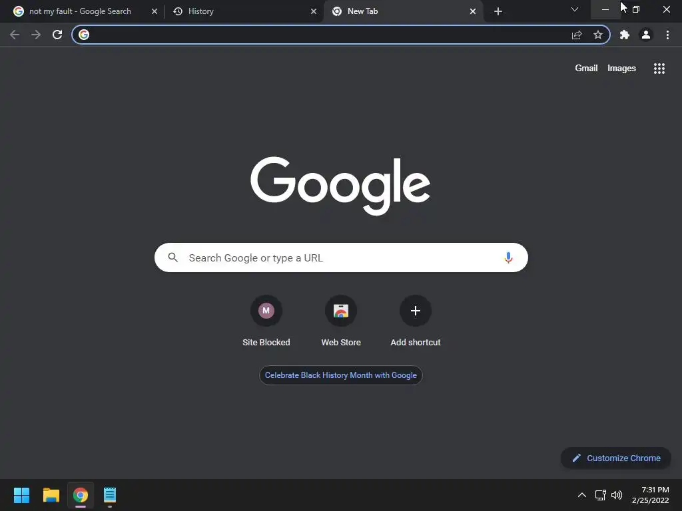This screenshot has width=682, height=511.
Task: Reload the current page
Action: 57,35
